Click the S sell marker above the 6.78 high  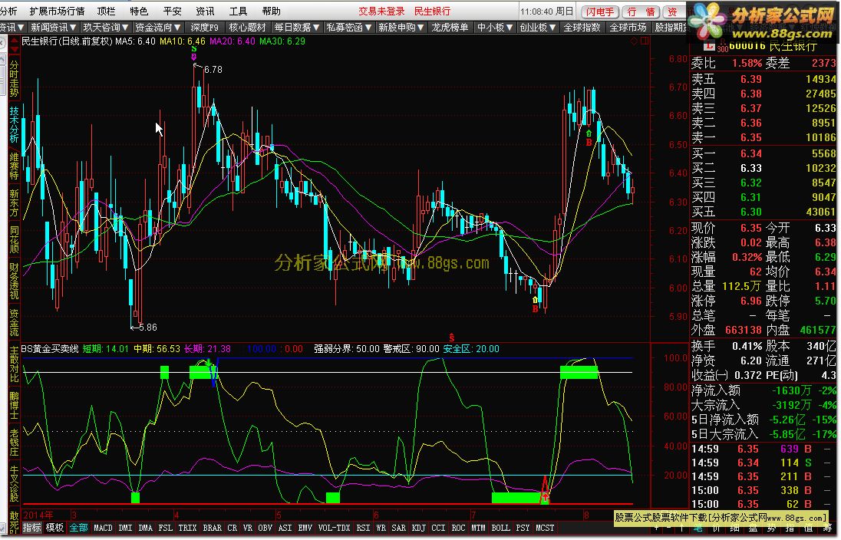pyautogui.click(x=193, y=49)
